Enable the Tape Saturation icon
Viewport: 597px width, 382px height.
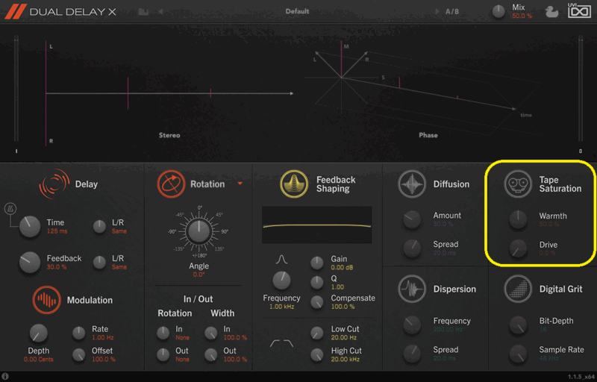pos(518,184)
